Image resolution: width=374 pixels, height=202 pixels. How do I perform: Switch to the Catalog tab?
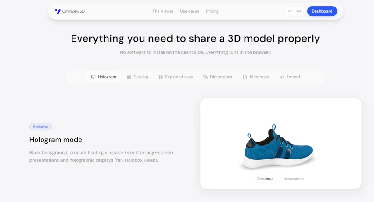tap(137, 77)
